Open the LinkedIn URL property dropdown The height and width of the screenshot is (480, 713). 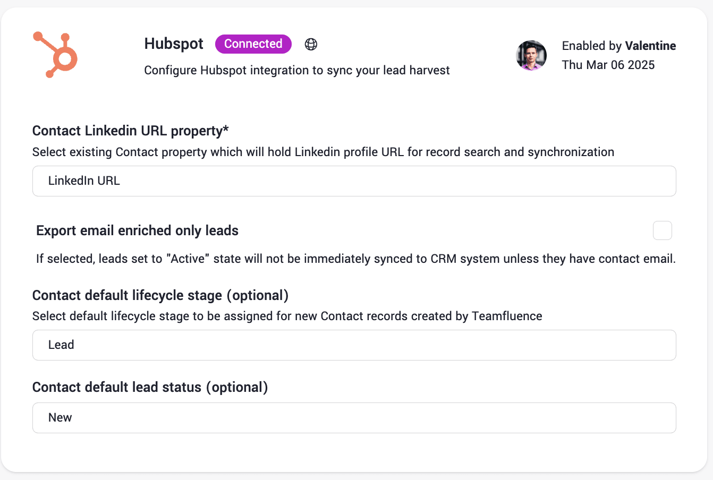pyautogui.click(x=354, y=181)
